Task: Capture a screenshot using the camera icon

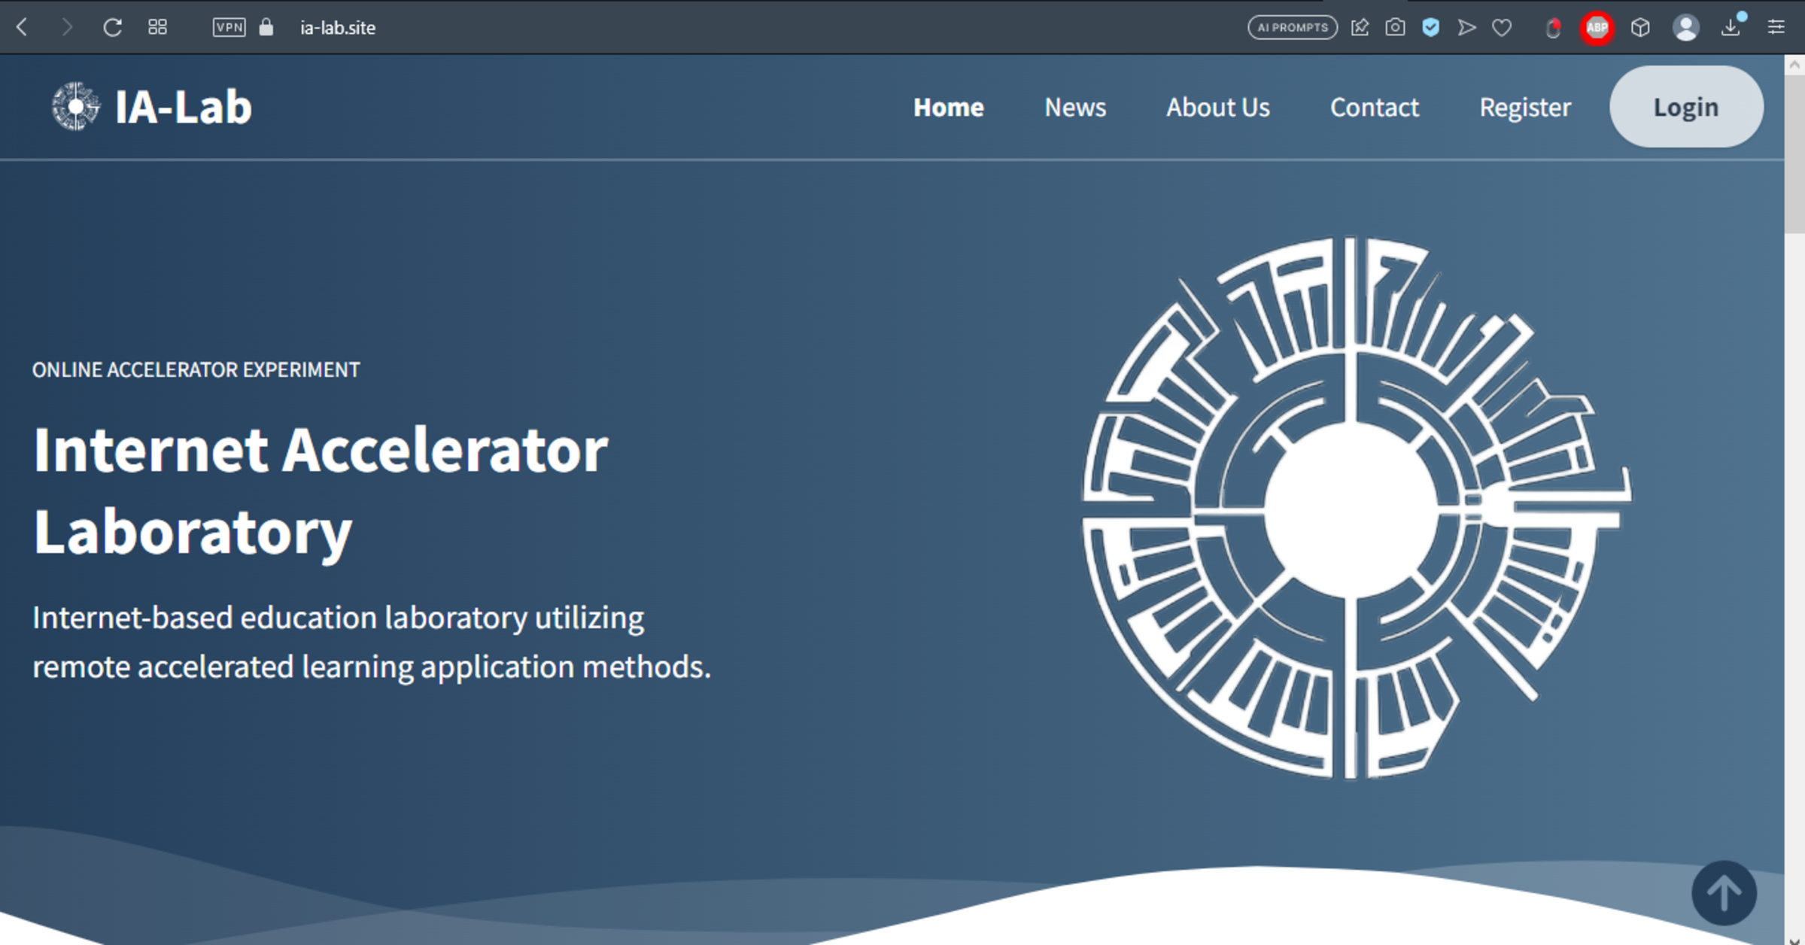Action: click(1394, 27)
